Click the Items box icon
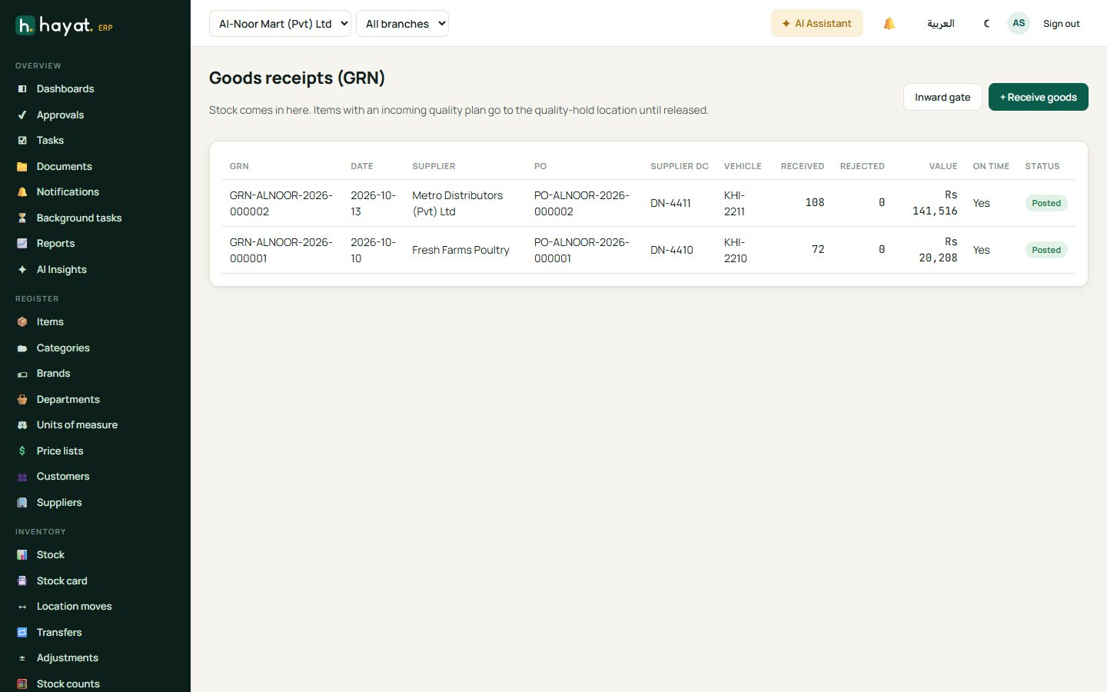The height and width of the screenshot is (692, 1107). click(x=22, y=322)
